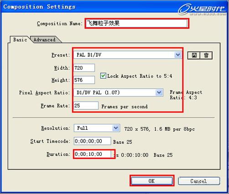Screen dimensions: 229x194
Task: Open the Preset dropdown showing PAL D1/DV
Action: [127, 55]
